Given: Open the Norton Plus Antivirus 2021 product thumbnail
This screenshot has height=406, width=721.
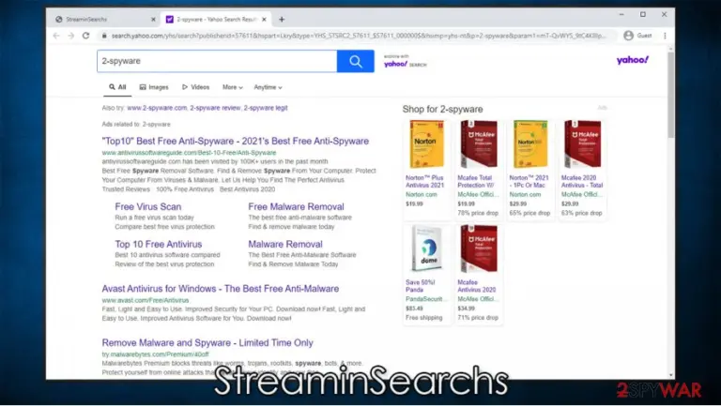Looking at the screenshot, I should 427,144.
